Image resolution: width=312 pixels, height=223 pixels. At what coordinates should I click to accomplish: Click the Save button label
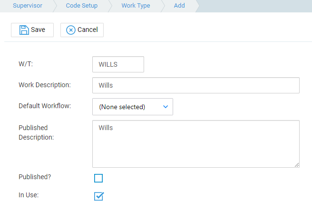click(x=38, y=30)
